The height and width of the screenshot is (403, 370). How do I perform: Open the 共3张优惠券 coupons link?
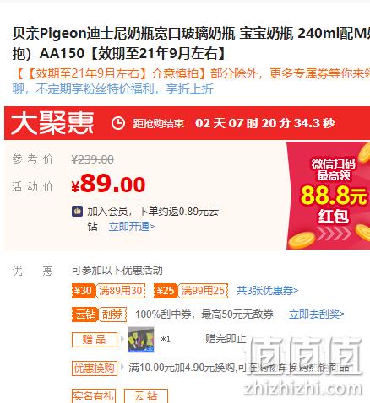[x=267, y=291]
